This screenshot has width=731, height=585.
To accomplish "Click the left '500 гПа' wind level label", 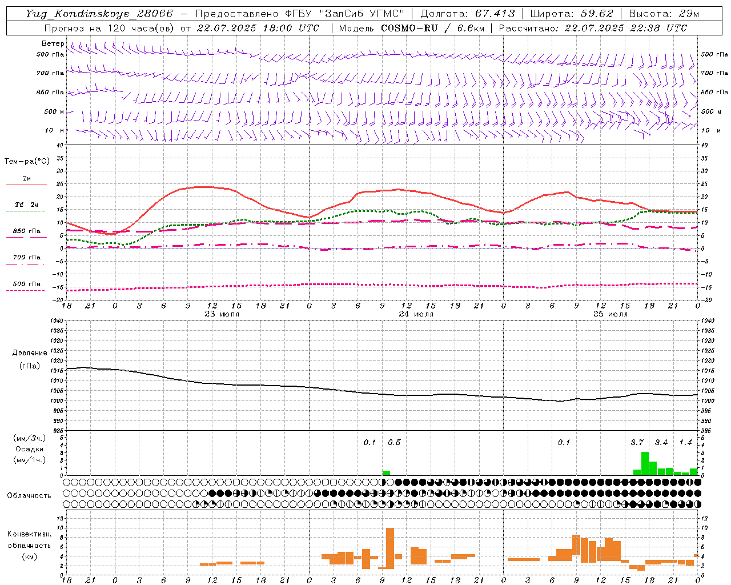I will click(50, 54).
